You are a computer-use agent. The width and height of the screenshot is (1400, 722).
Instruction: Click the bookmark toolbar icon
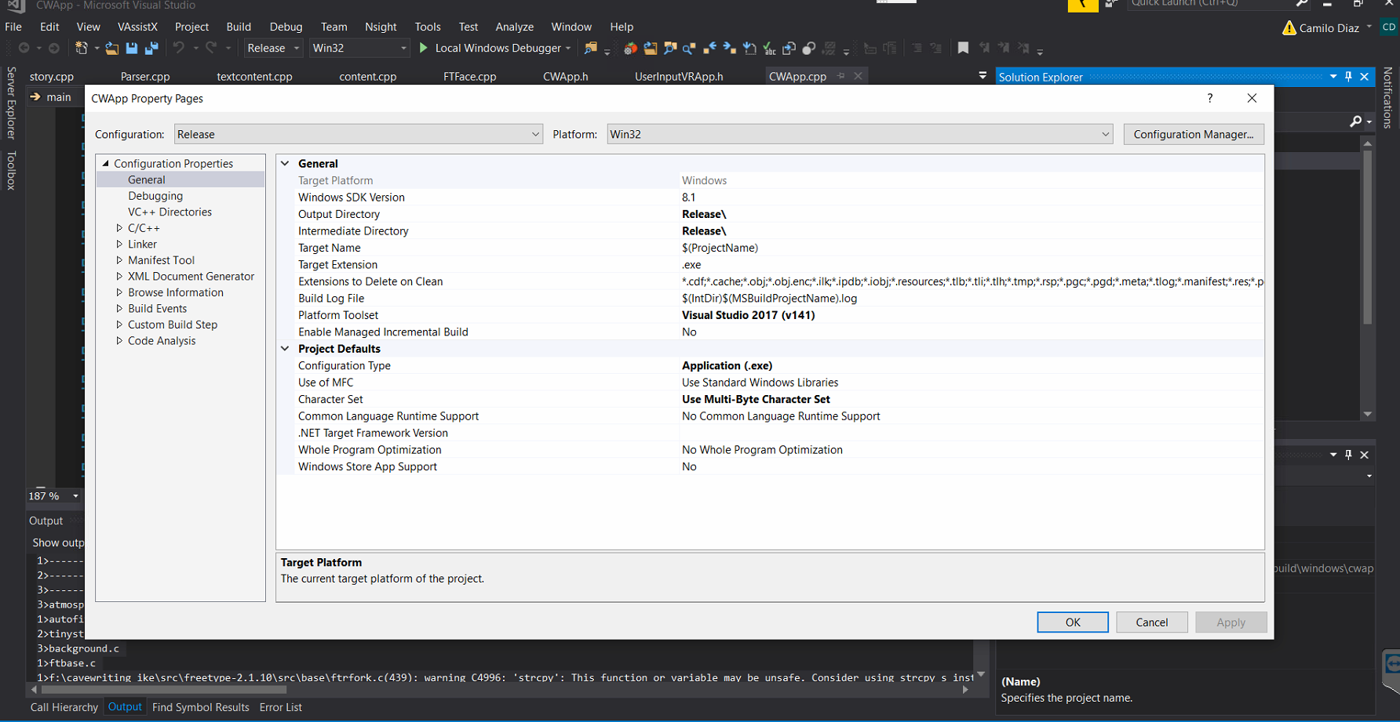pos(963,48)
